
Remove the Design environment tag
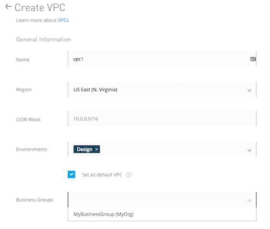click(x=96, y=149)
